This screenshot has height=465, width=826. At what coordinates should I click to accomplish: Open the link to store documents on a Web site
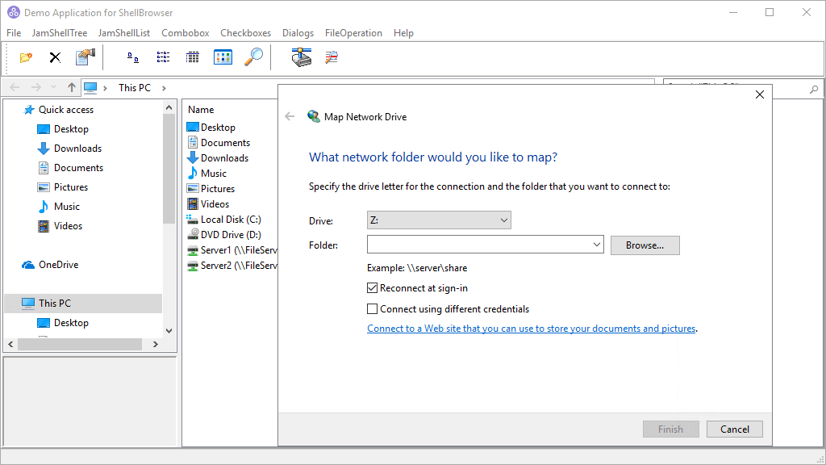530,329
